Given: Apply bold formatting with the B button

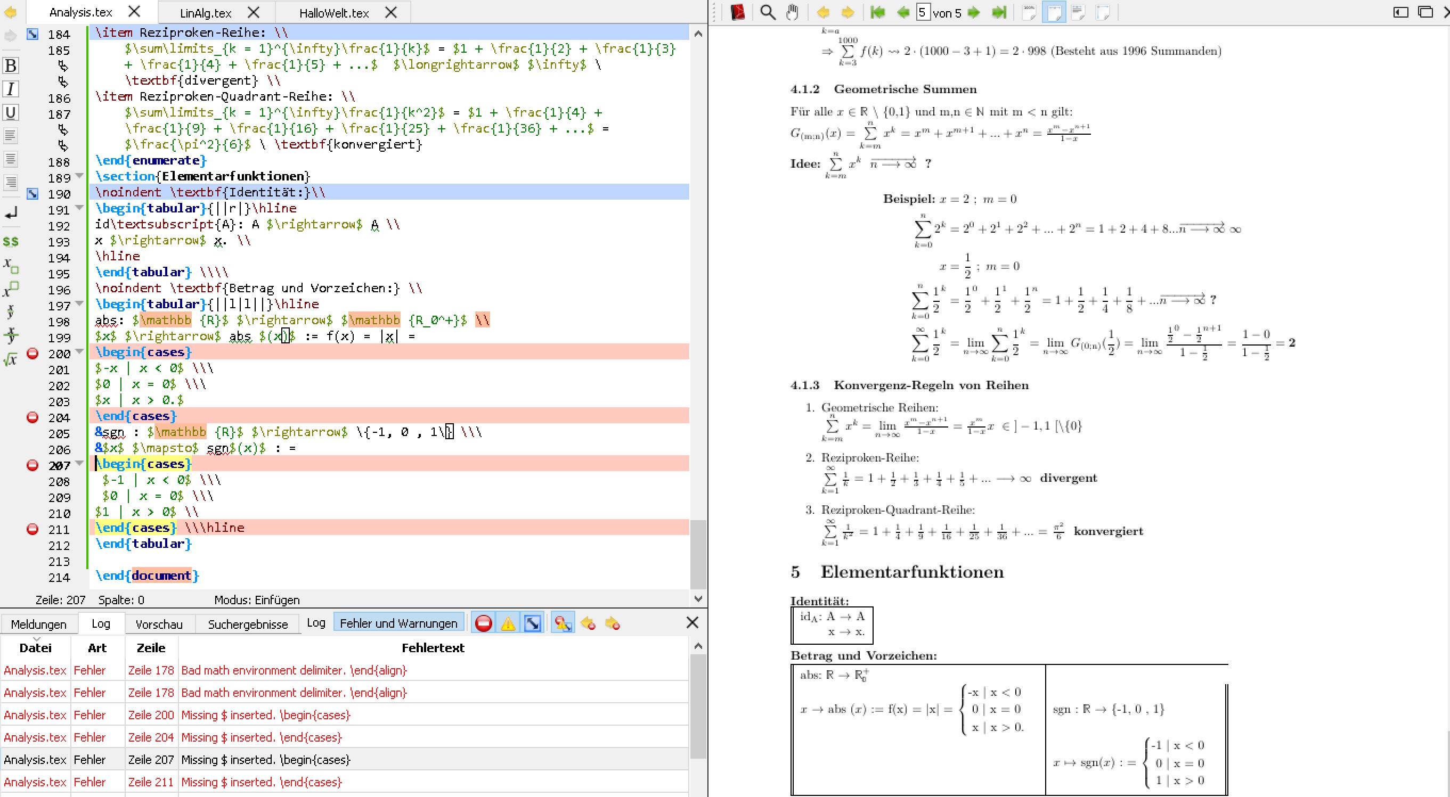Looking at the screenshot, I should pyautogui.click(x=10, y=66).
